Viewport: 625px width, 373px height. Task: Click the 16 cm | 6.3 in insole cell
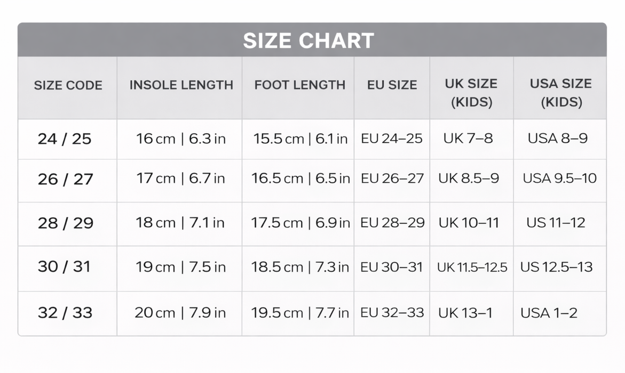180,139
